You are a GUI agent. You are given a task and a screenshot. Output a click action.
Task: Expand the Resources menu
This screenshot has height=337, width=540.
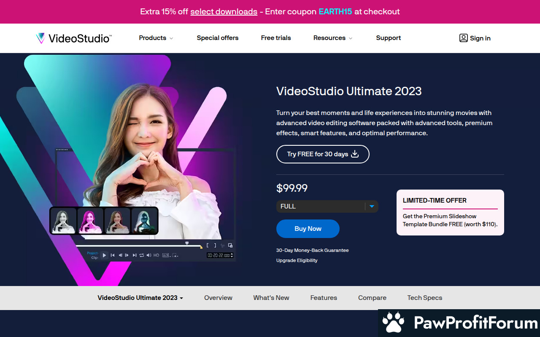tap(333, 38)
